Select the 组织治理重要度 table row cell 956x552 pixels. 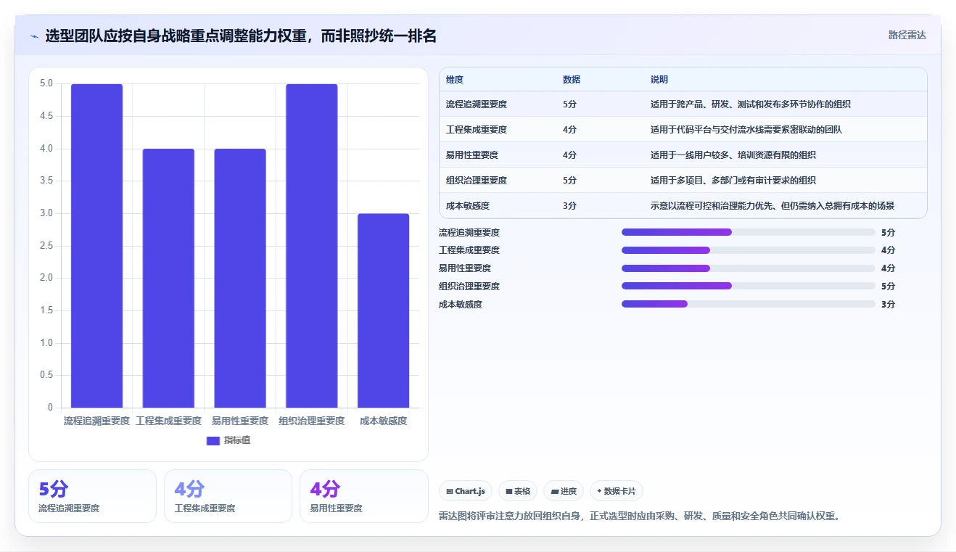[477, 181]
